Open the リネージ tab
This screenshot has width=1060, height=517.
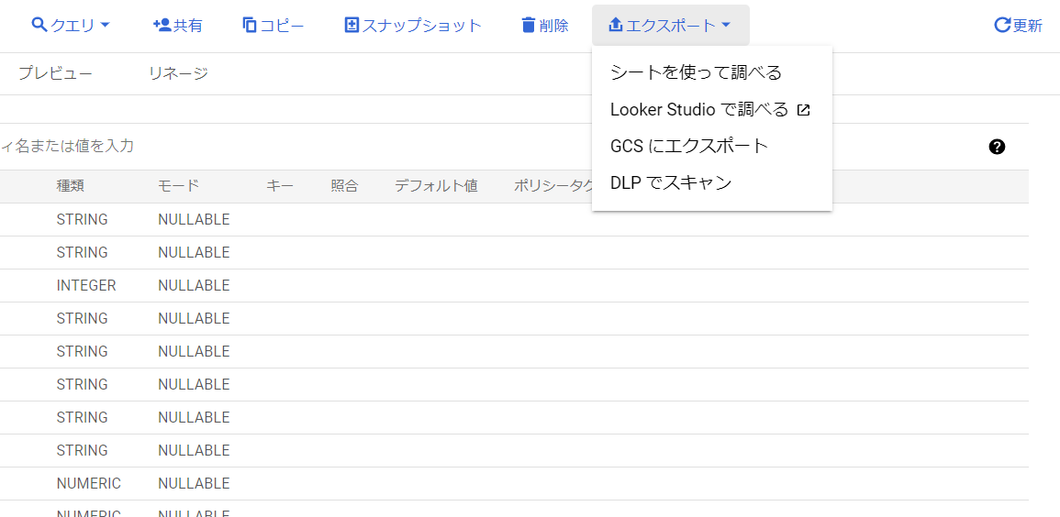pyautogui.click(x=178, y=73)
